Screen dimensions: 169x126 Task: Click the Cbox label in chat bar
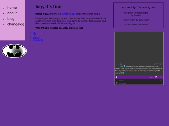coord(151,77)
